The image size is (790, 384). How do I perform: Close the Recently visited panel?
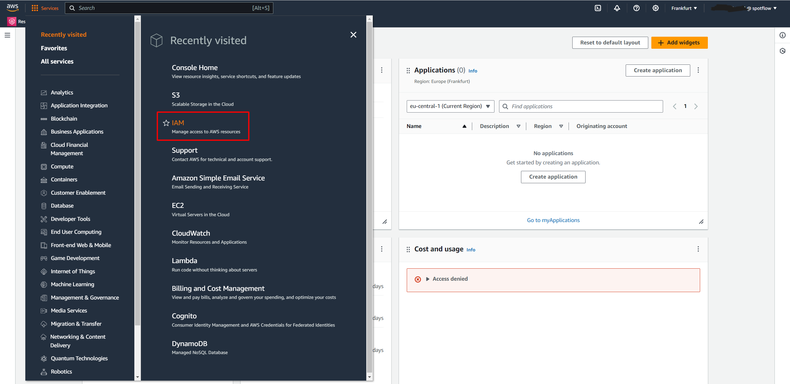[x=353, y=35]
